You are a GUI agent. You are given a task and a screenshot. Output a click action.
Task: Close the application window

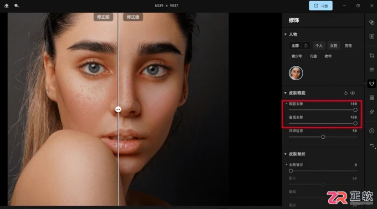point(371,6)
